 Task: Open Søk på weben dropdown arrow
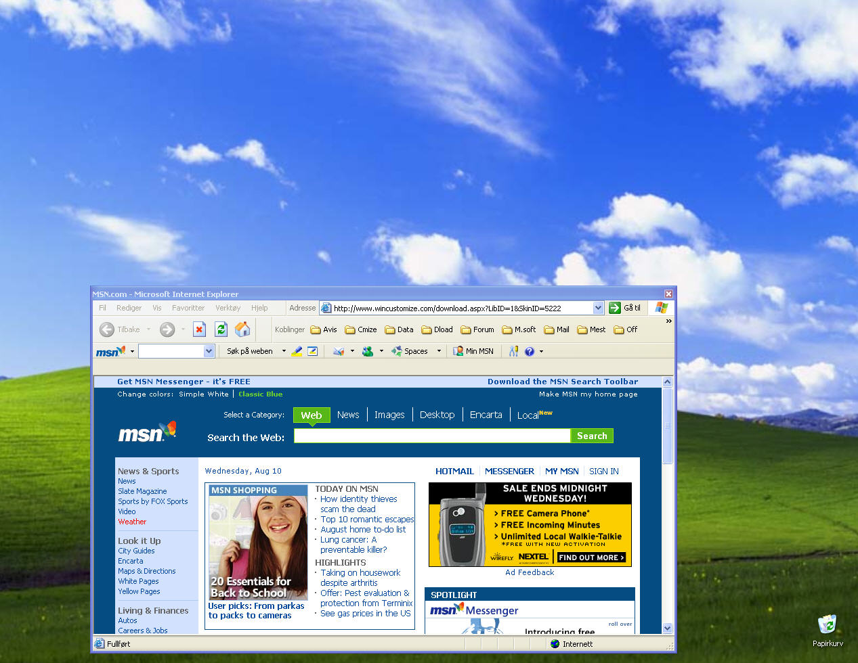coord(284,351)
